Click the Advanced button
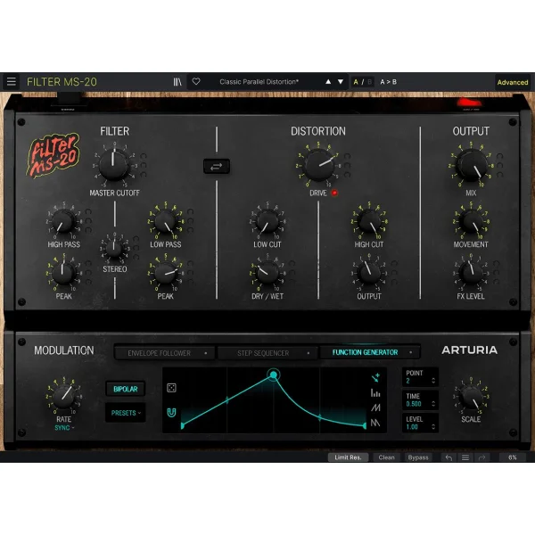 click(x=513, y=82)
